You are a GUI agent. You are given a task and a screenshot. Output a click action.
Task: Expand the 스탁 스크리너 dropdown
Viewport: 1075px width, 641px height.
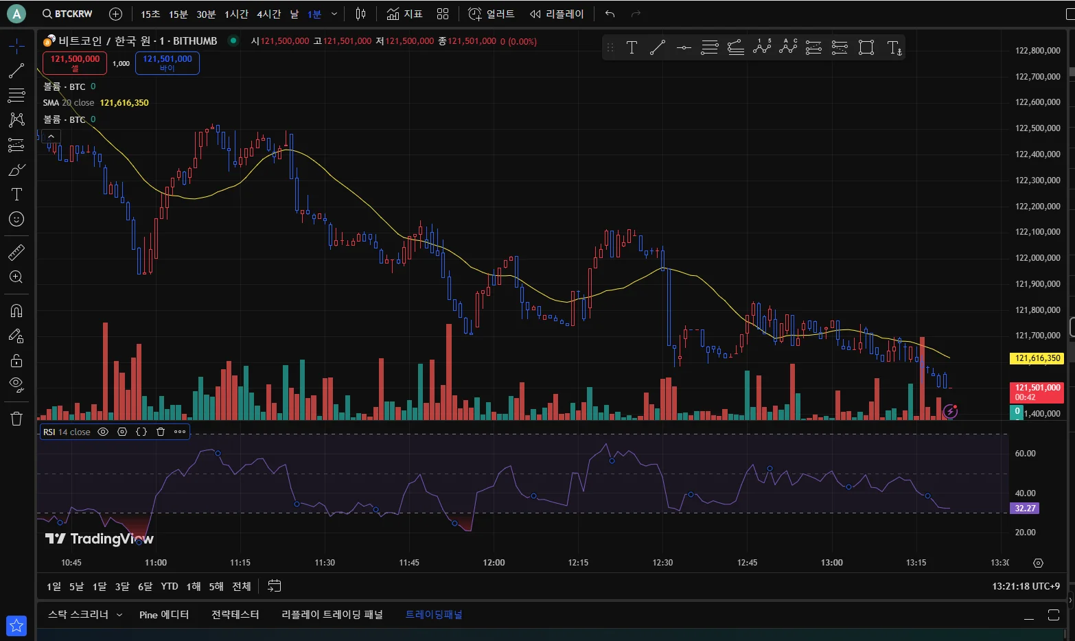tap(119, 615)
